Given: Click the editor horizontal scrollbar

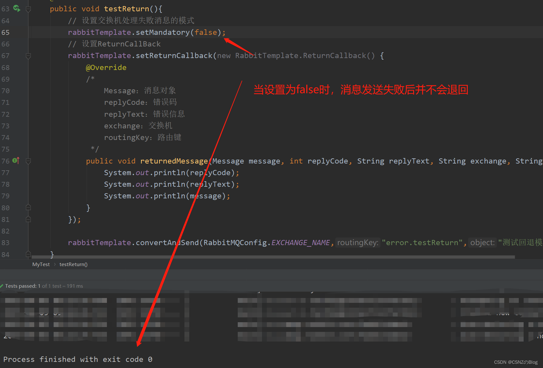Looking at the screenshot, I should pyautogui.click(x=273, y=257).
